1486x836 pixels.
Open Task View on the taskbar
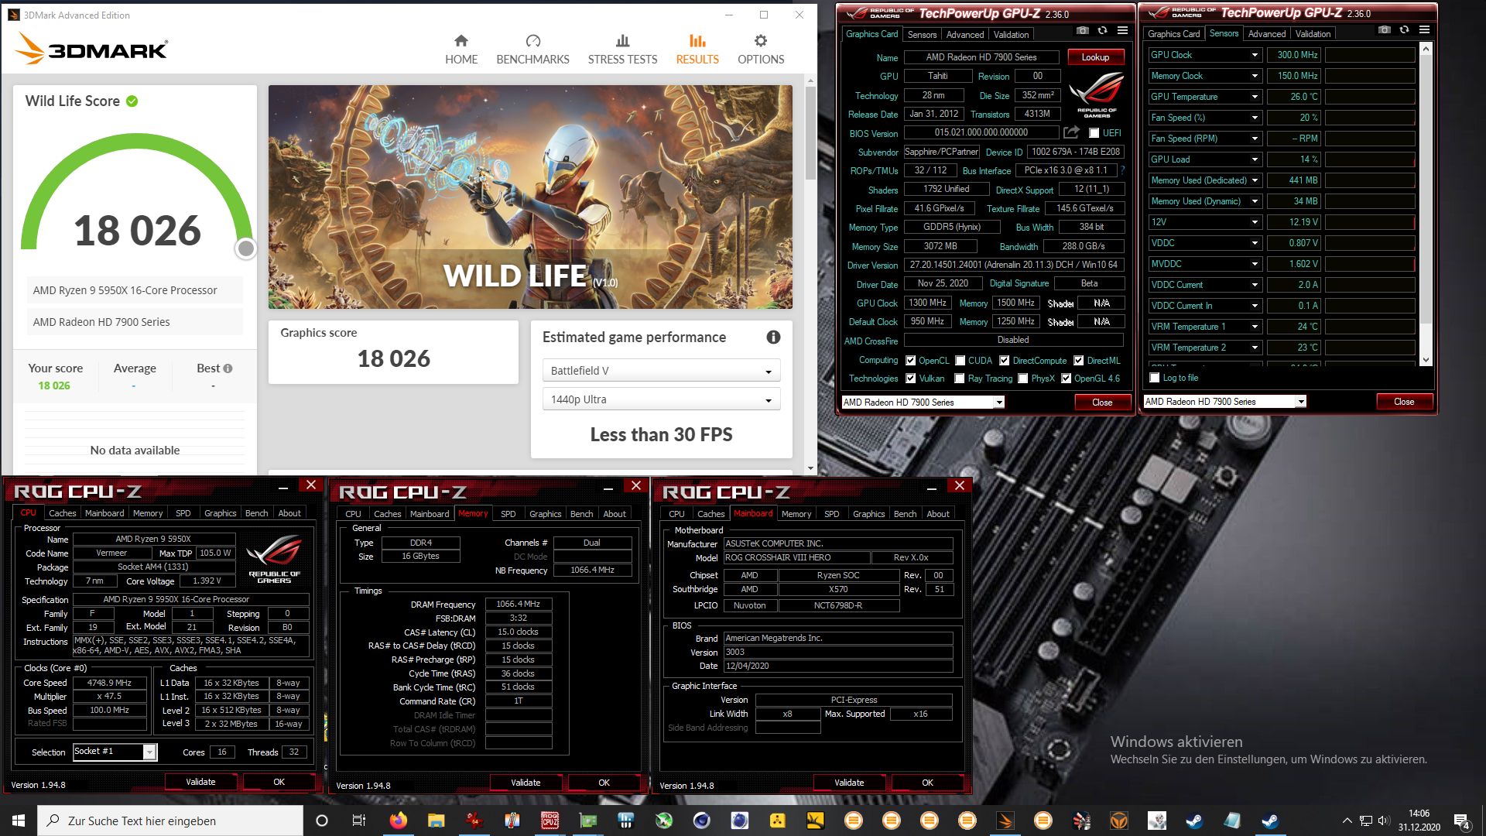[358, 821]
